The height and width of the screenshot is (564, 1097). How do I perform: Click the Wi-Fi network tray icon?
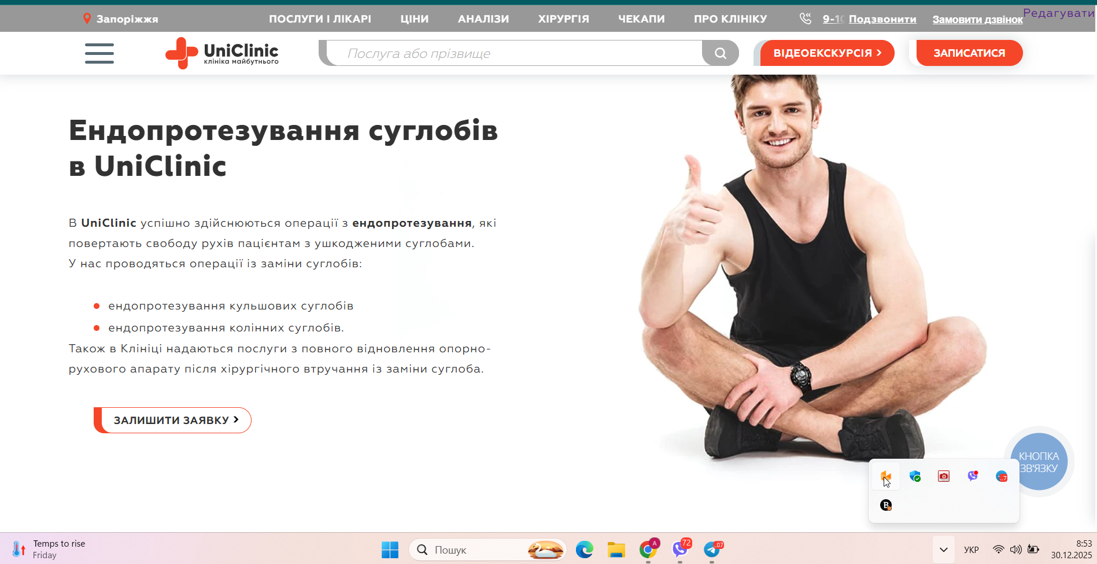(x=999, y=550)
